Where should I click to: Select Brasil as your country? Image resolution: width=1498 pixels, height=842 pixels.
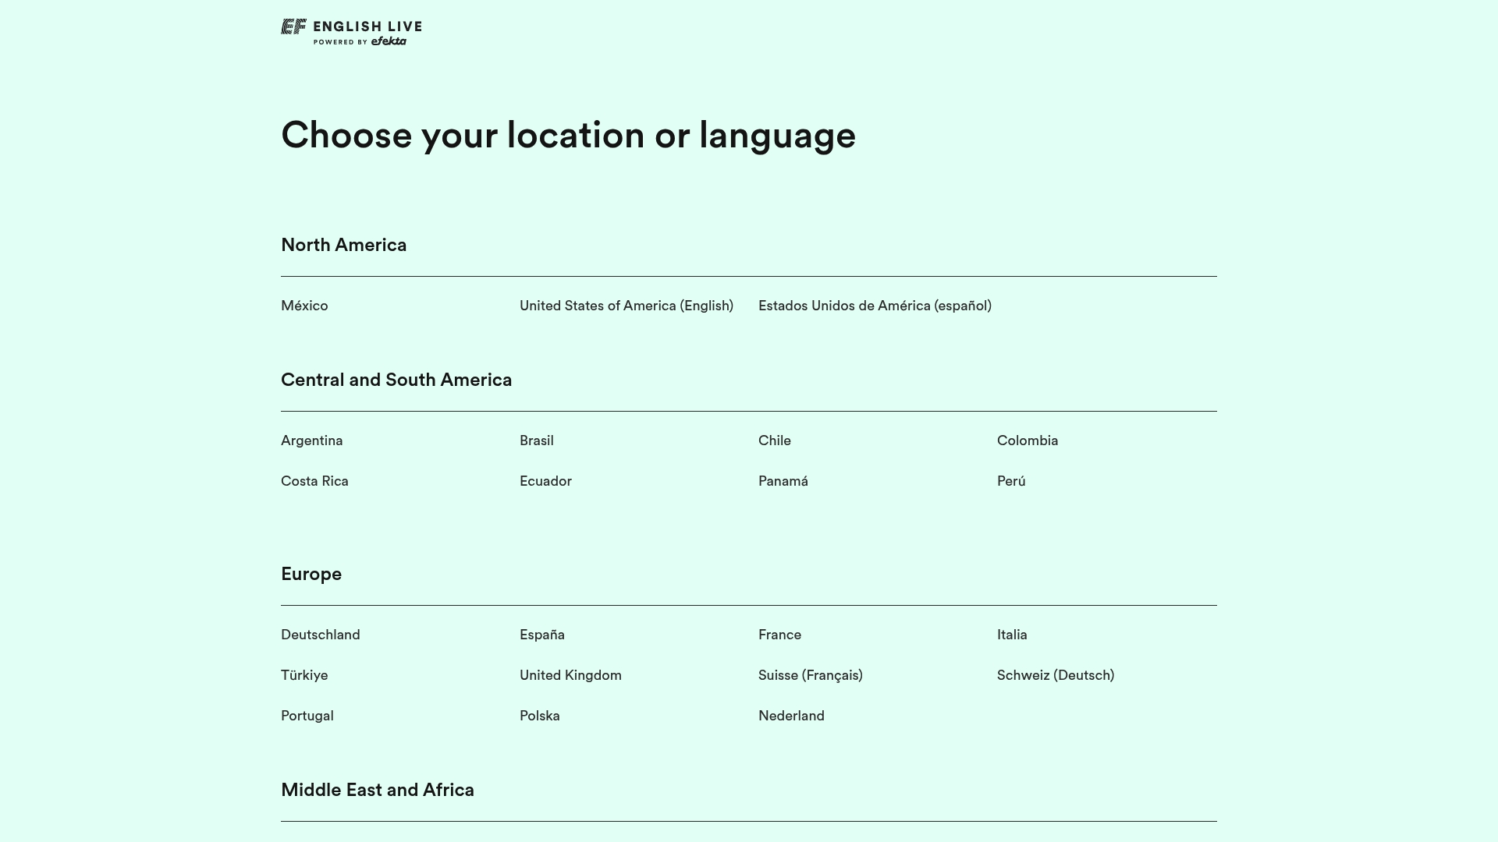tap(536, 440)
